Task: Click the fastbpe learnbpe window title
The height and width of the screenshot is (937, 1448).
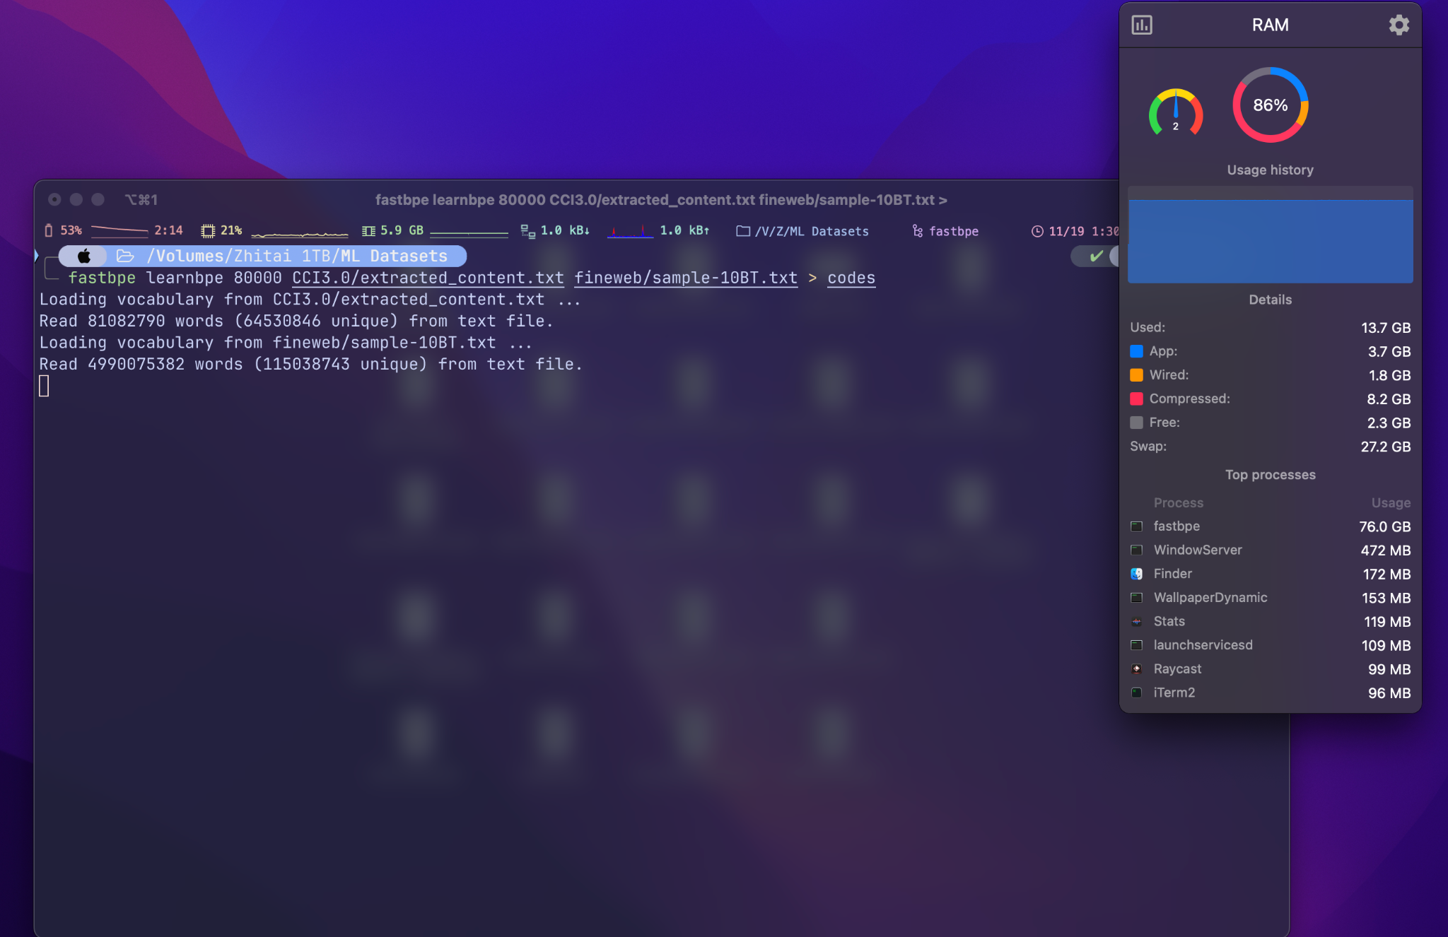Action: (x=661, y=199)
